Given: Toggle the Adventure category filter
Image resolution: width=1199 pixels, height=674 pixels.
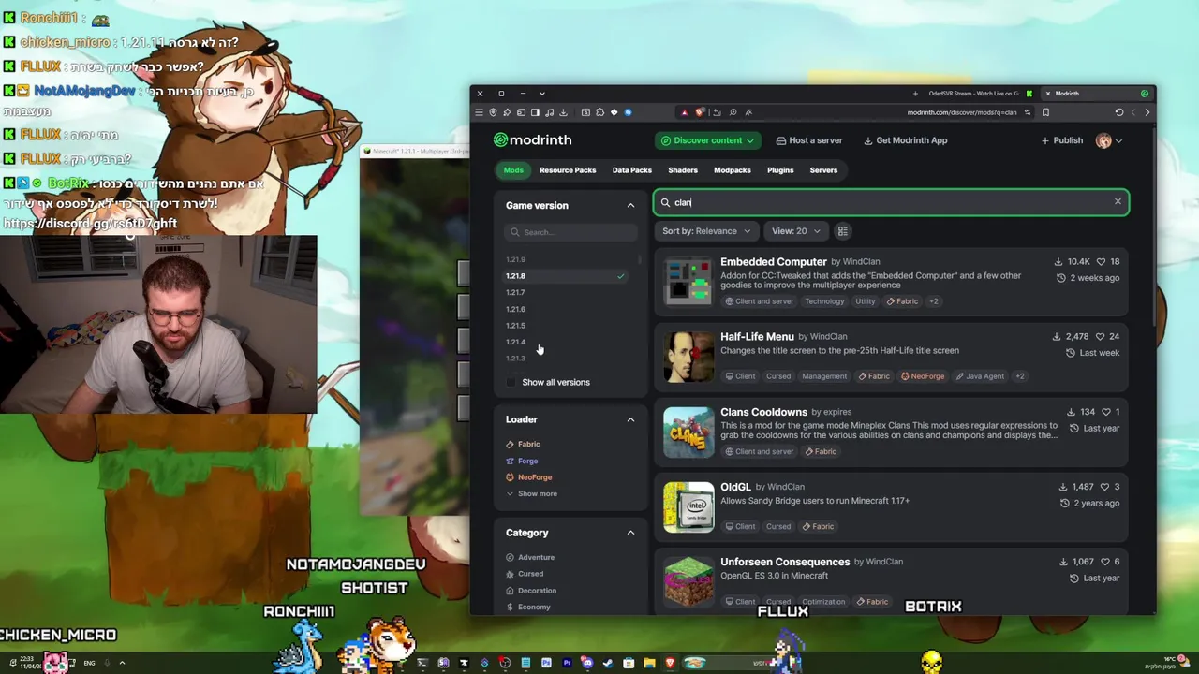Looking at the screenshot, I should 530,557.
